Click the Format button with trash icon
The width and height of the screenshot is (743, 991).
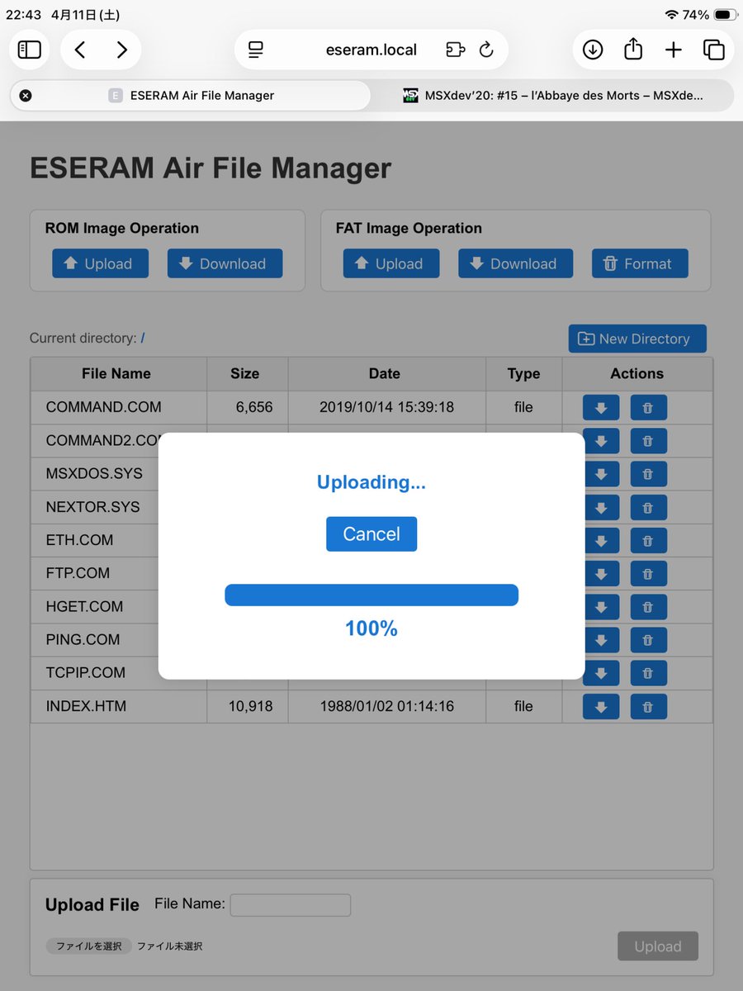coord(640,263)
